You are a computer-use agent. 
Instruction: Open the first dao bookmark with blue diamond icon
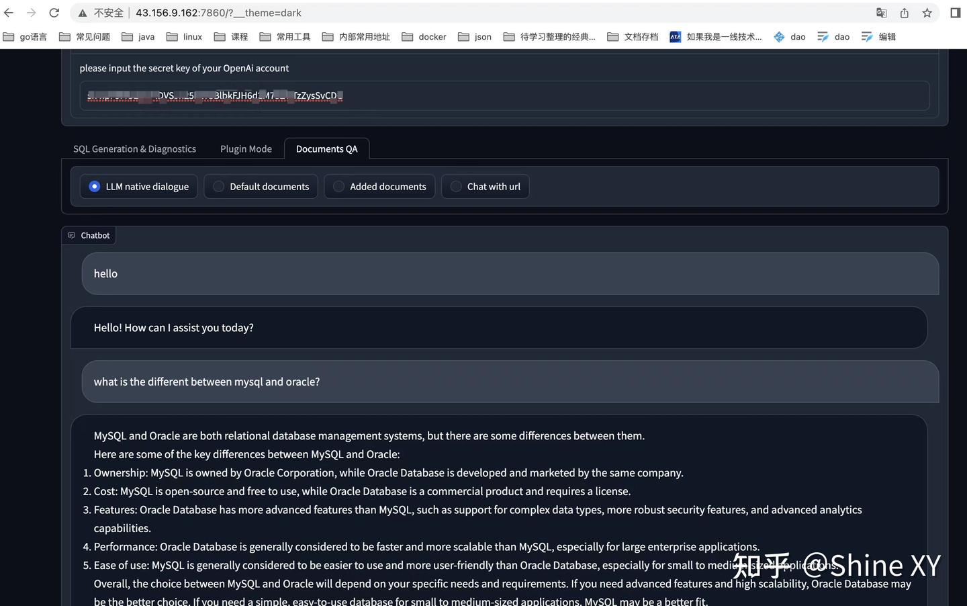(790, 37)
